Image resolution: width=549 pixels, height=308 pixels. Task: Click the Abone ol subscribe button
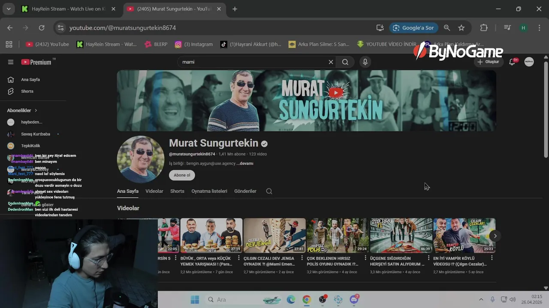[182, 175]
